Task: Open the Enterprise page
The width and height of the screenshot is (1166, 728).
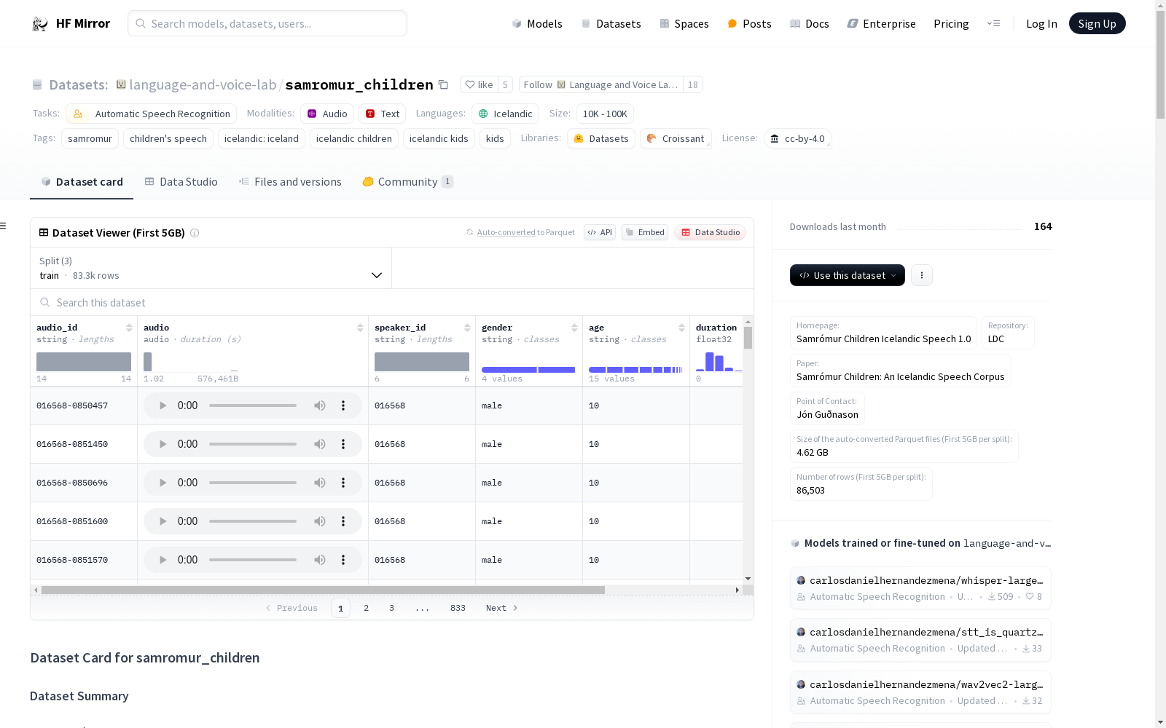Action: [x=881, y=23]
